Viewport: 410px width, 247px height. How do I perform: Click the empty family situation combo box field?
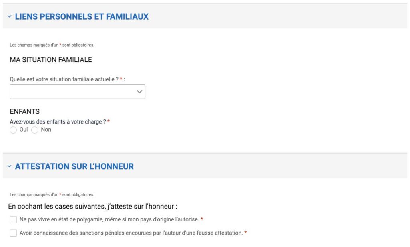click(x=72, y=91)
